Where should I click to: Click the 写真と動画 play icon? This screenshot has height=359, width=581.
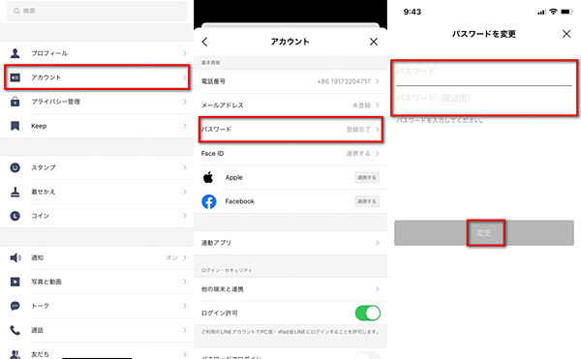click(x=15, y=282)
